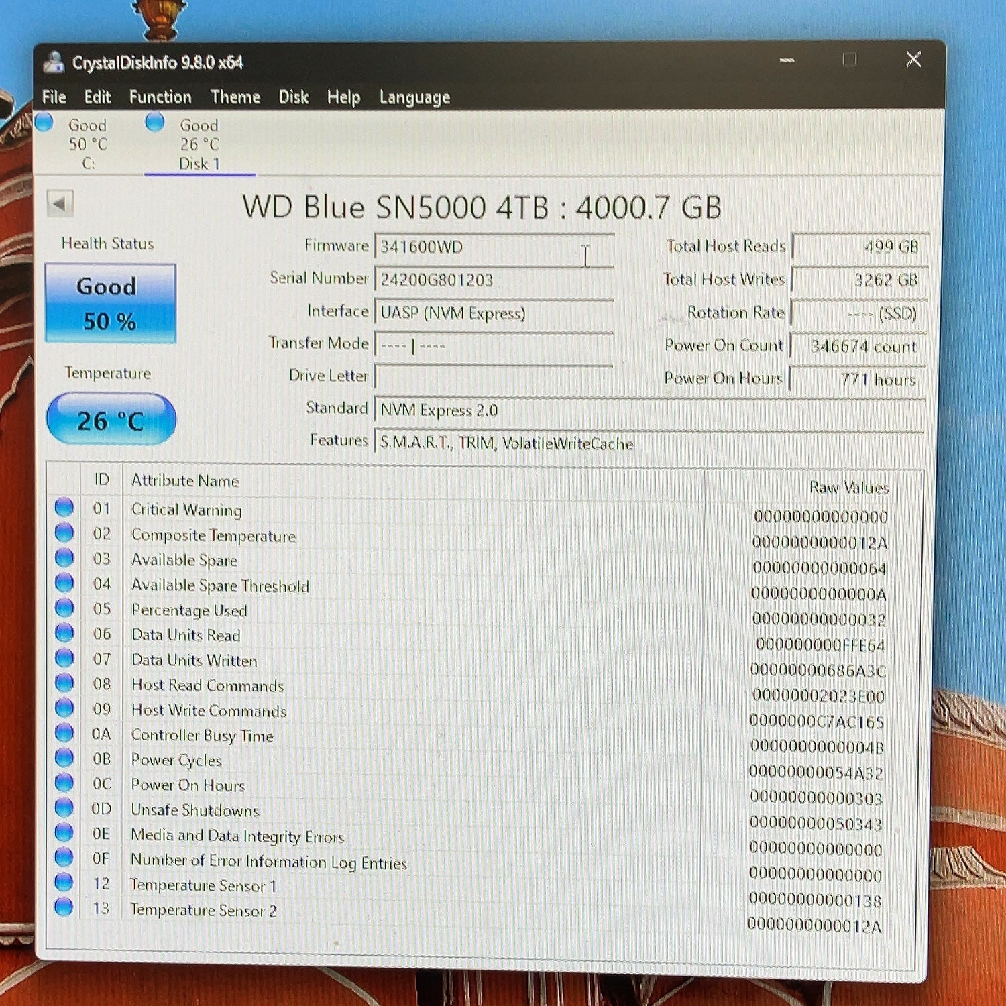The width and height of the screenshot is (1006, 1006).
Task: Select the Disk 1 tab
Action: pos(199,144)
